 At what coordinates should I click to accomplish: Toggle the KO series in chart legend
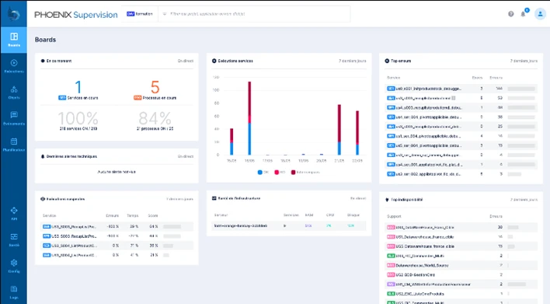point(280,173)
